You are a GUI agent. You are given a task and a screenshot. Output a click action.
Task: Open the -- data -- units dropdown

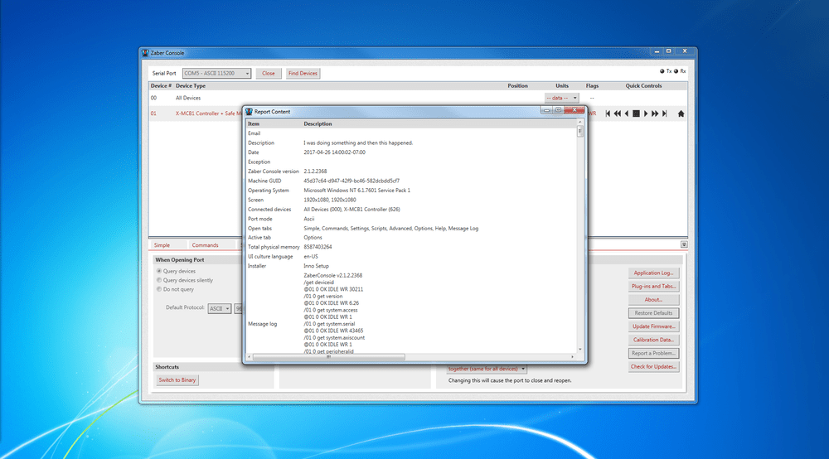(561, 98)
